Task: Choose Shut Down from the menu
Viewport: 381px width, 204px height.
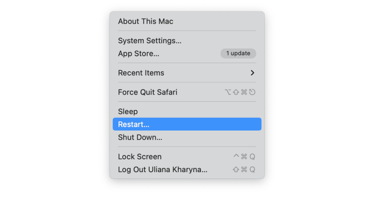Action: click(140, 137)
